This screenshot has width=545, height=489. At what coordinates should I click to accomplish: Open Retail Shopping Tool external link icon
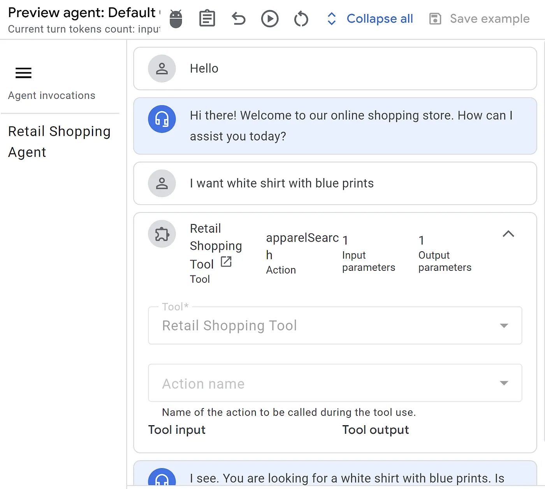226,262
